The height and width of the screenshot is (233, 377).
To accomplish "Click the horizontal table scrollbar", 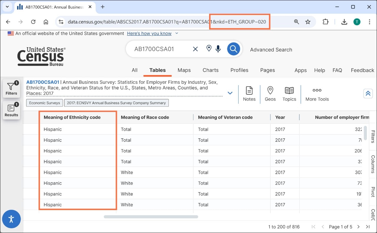I will (151, 217).
